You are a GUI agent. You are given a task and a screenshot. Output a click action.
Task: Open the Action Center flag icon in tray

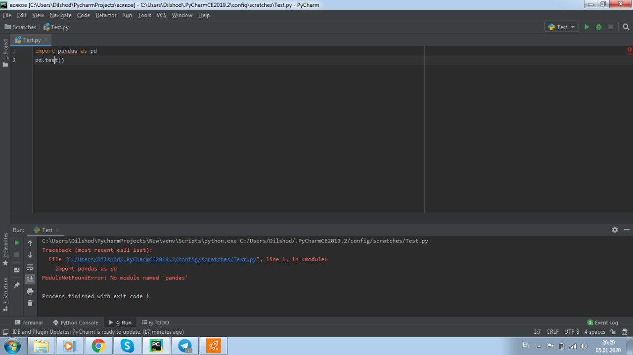tap(550, 346)
